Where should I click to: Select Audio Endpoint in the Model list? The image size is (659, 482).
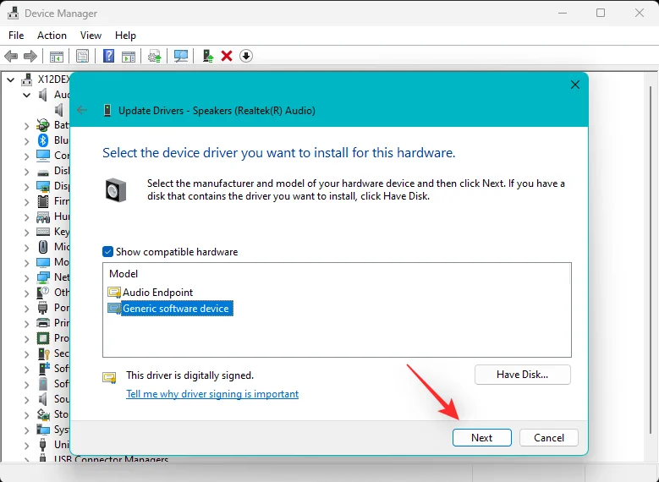(x=157, y=293)
